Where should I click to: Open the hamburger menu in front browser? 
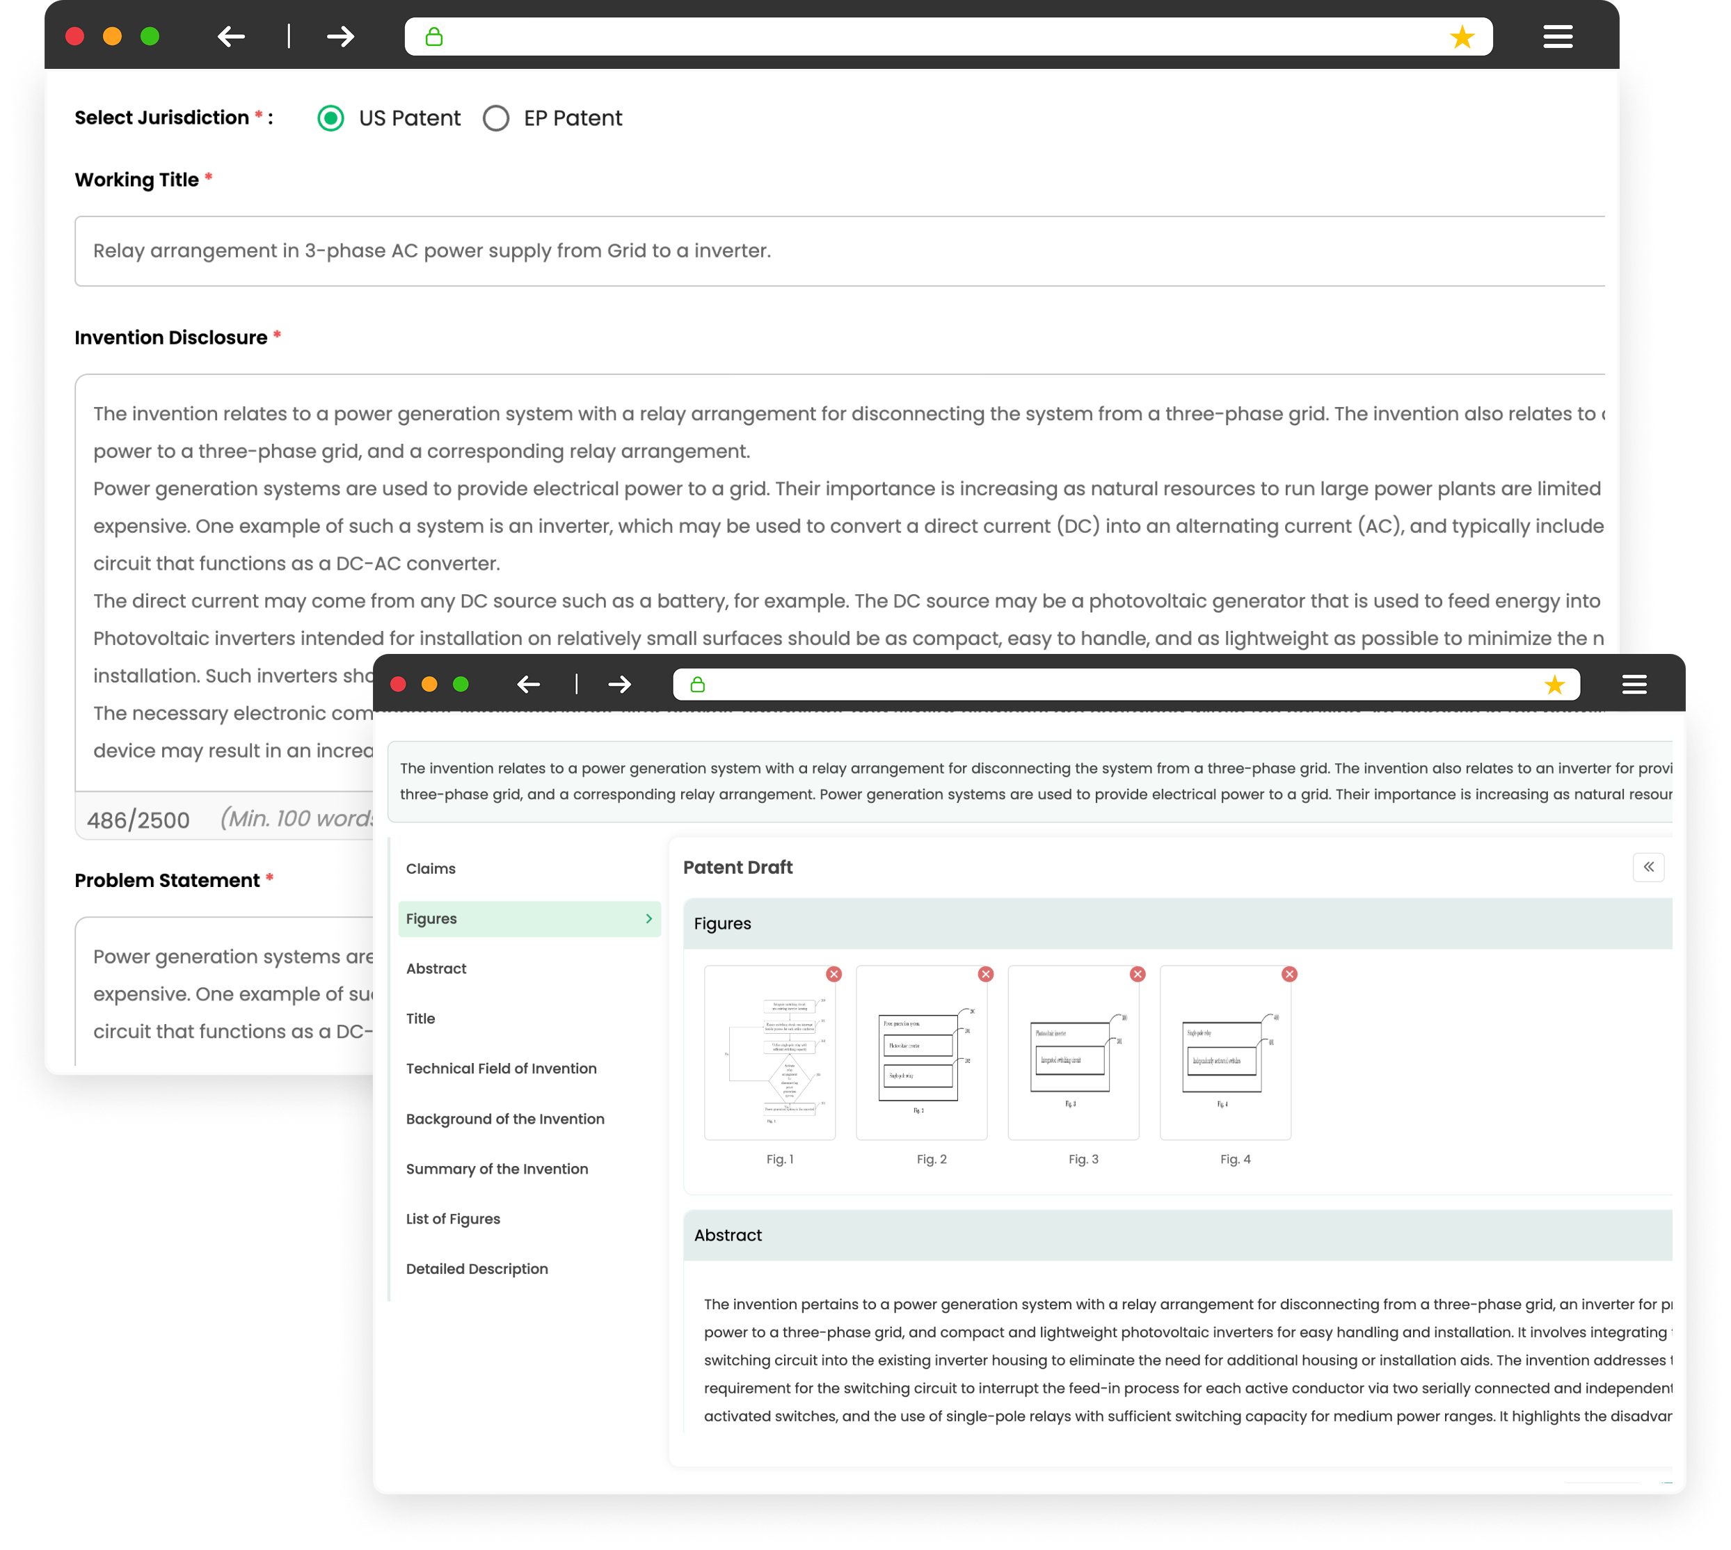coord(1634,684)
